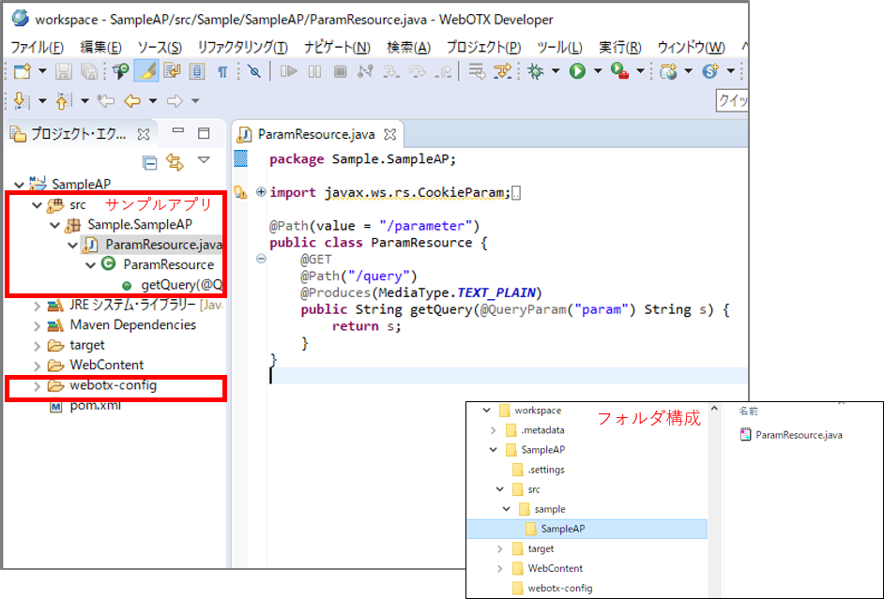Select the ParamResource.java editor tab

coord(313,134)
